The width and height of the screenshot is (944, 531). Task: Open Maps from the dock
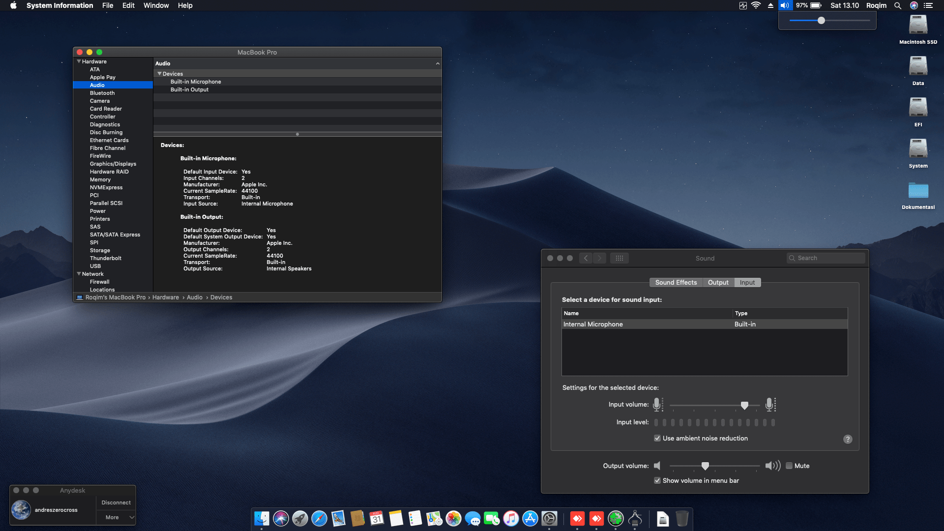[434, 518]
